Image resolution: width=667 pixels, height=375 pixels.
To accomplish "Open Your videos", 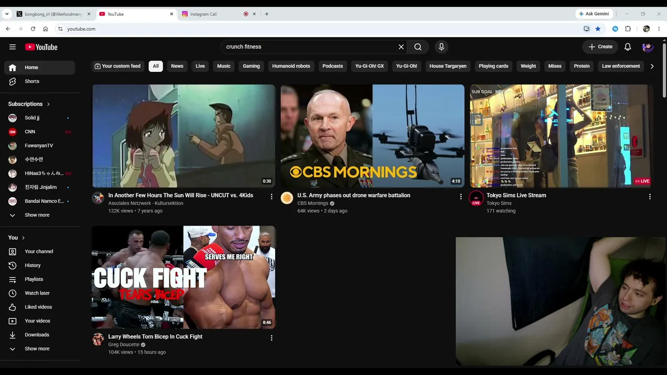I will coord(40,321).
